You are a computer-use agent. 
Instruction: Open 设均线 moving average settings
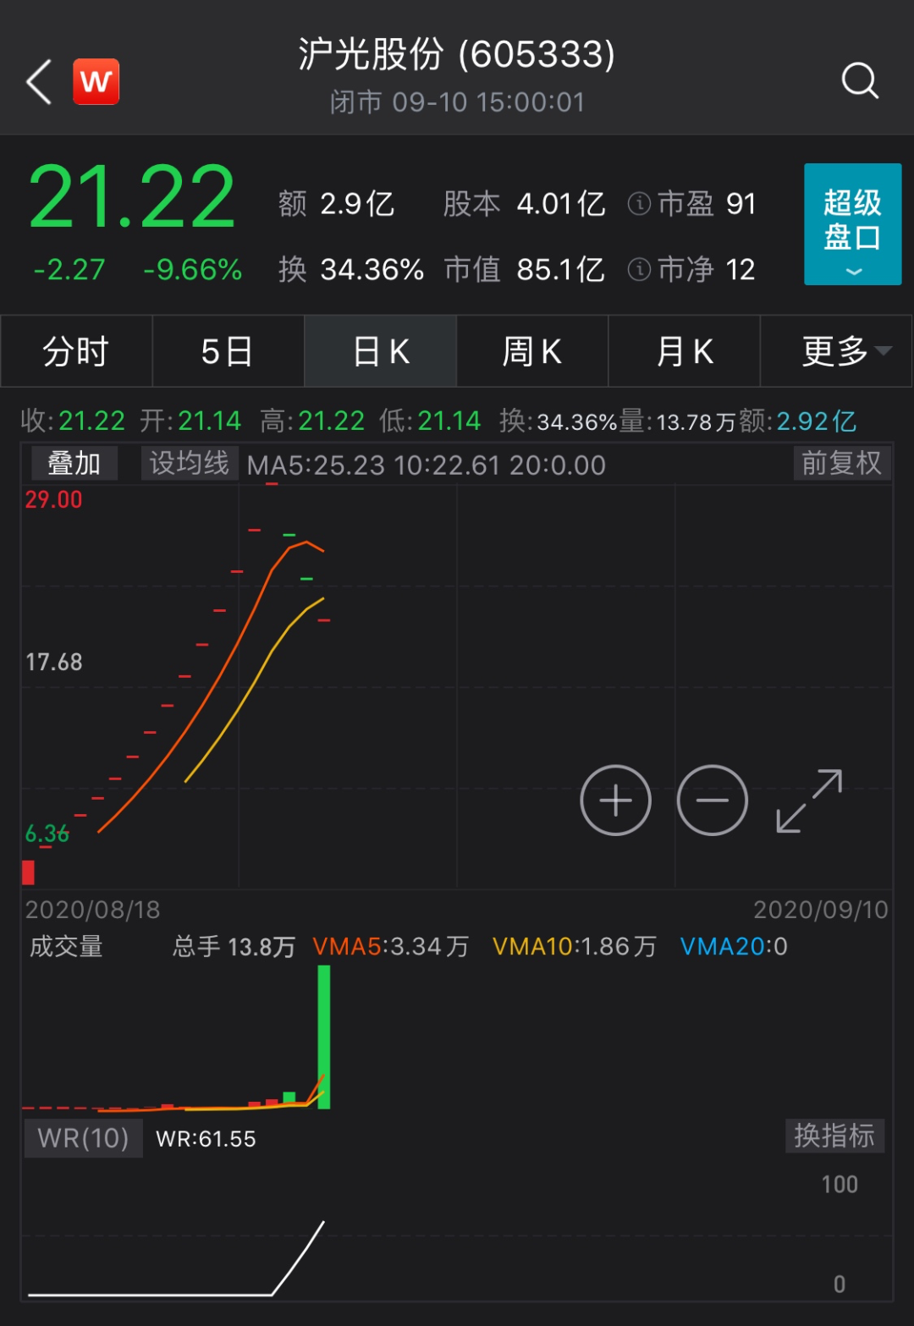point(189,463)
